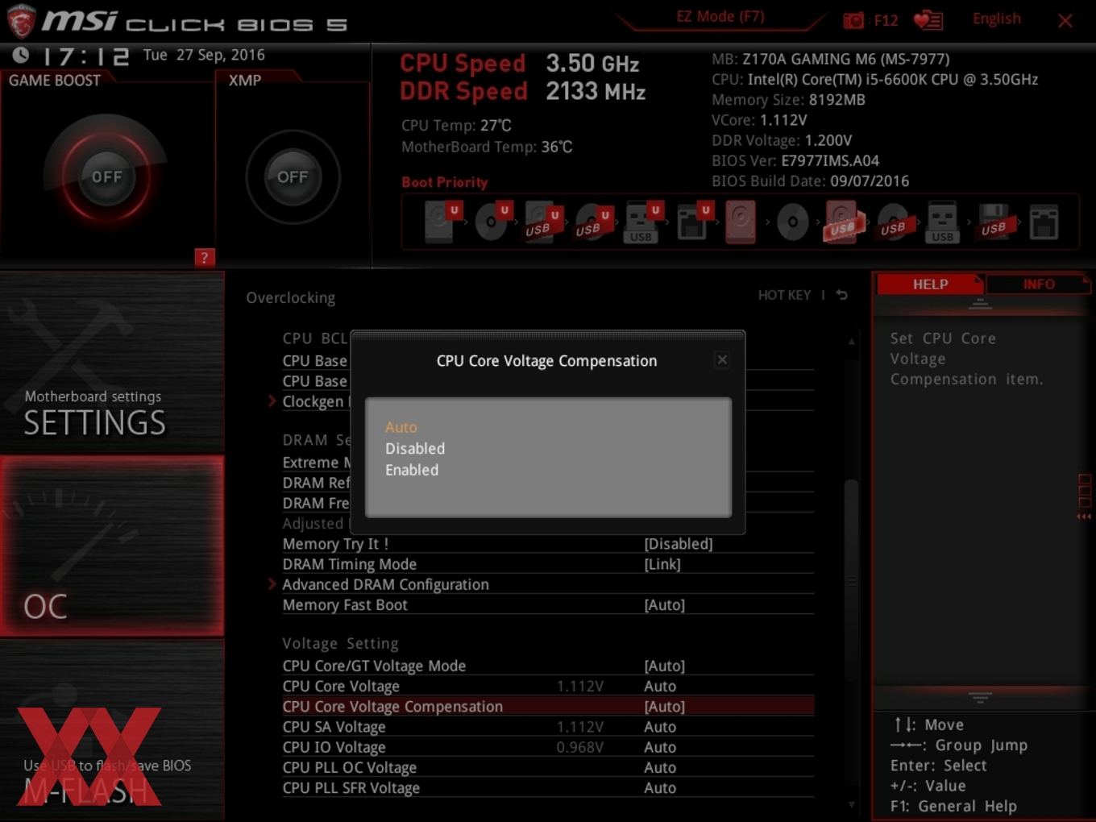Click the Boot Priority heading

coord(445,182)
